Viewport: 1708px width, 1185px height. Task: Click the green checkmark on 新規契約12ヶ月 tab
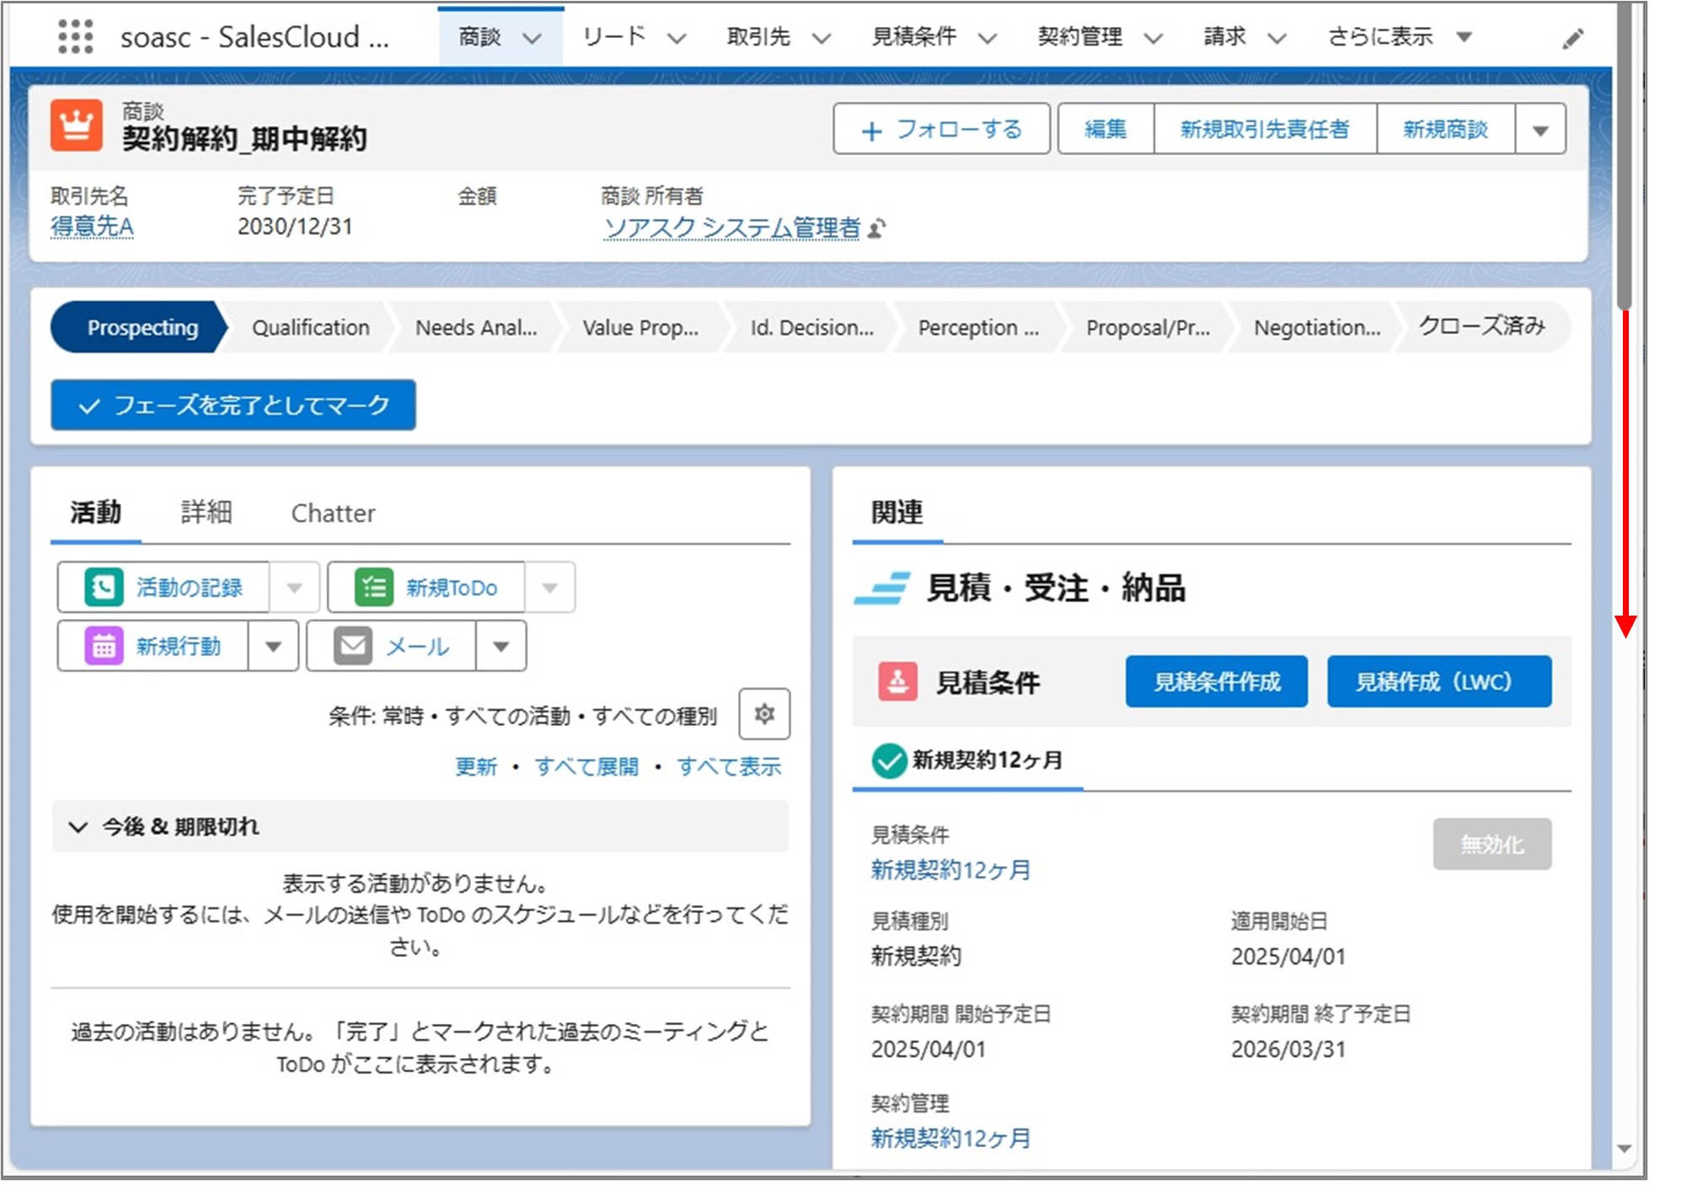[x=888, y=761]
